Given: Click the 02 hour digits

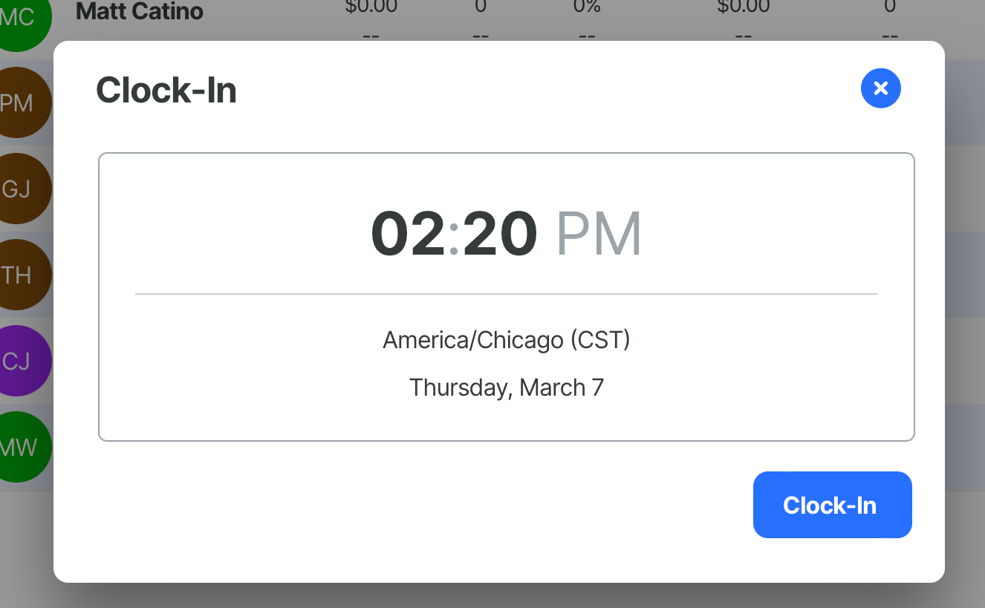Looking at the screenshot, I should pos(409,234).
